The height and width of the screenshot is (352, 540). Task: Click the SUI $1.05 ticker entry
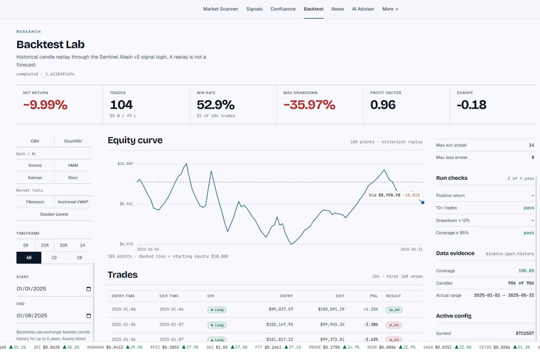point(227,347)
